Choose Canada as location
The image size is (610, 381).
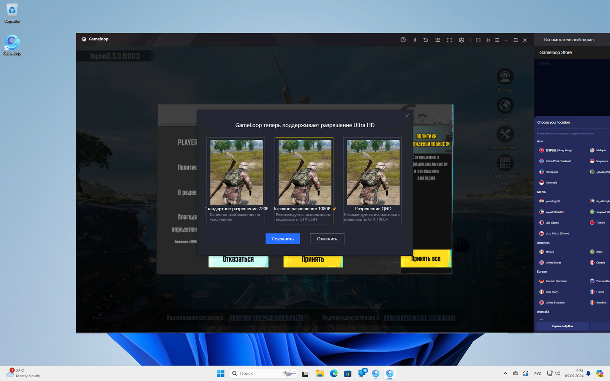tap(597, 263)
